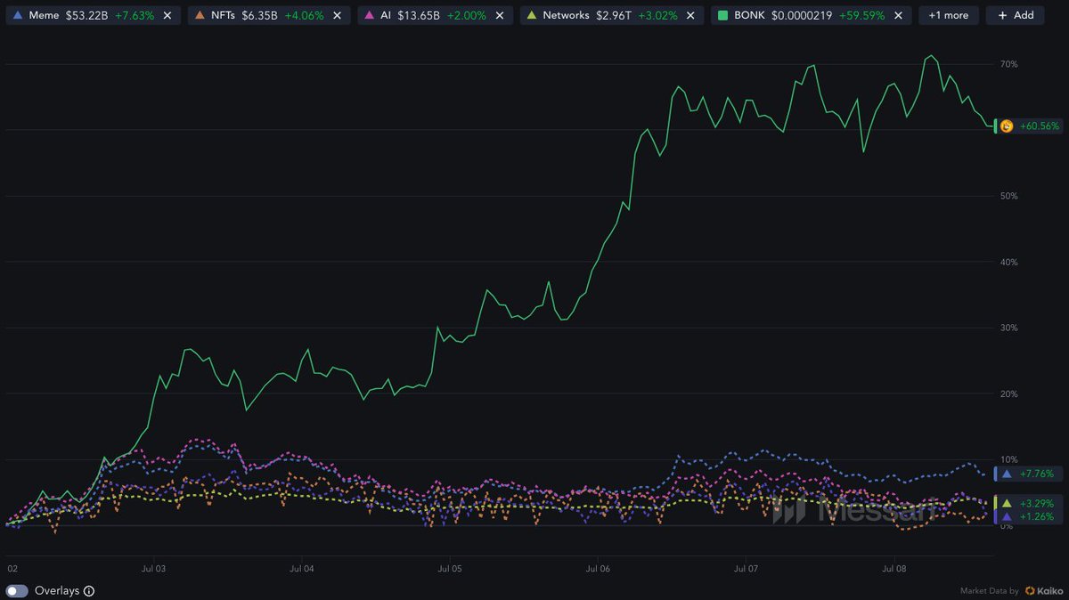Screen dimensions: 1069x600
Task: Open the Overlays info icon
Action: pos(89,591)
